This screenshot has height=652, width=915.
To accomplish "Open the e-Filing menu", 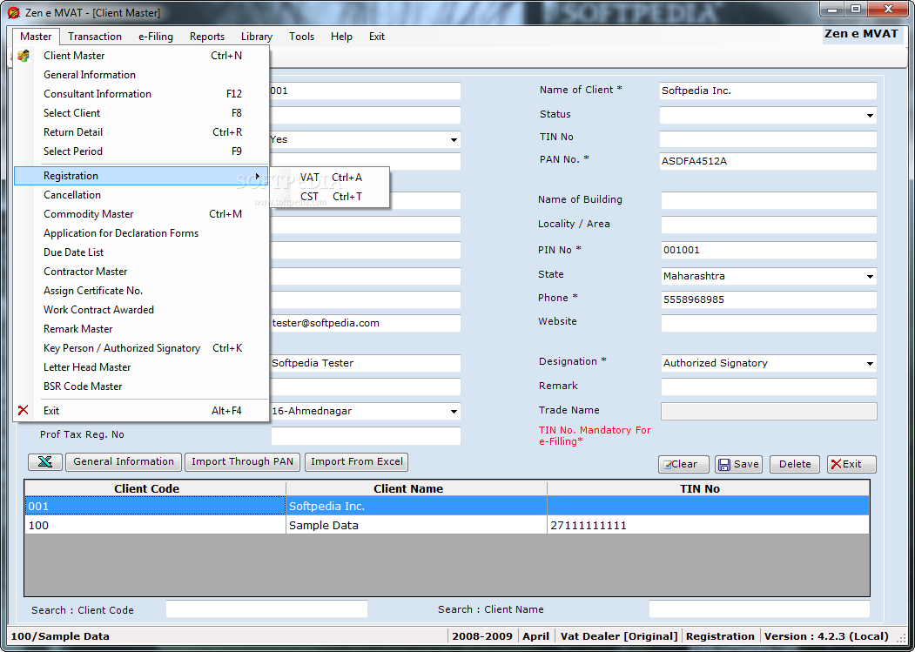I will click(x=156, y=37).
